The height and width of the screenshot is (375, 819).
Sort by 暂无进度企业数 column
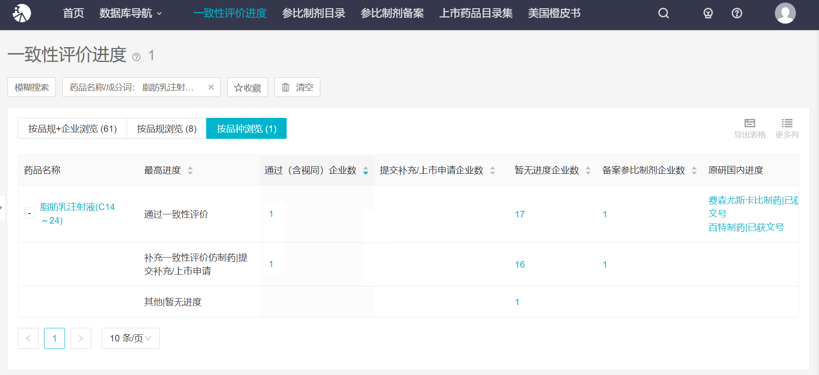[588, 170]
